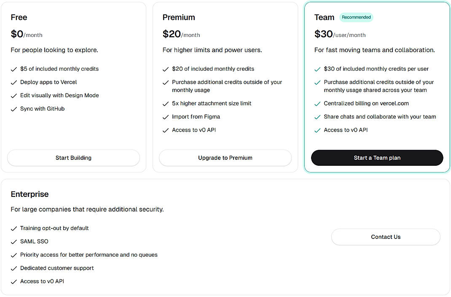Click the checkmark beside "Share chats and collaborate with your team"
This screenshot has height=297, width=451.
pos(317,117)
